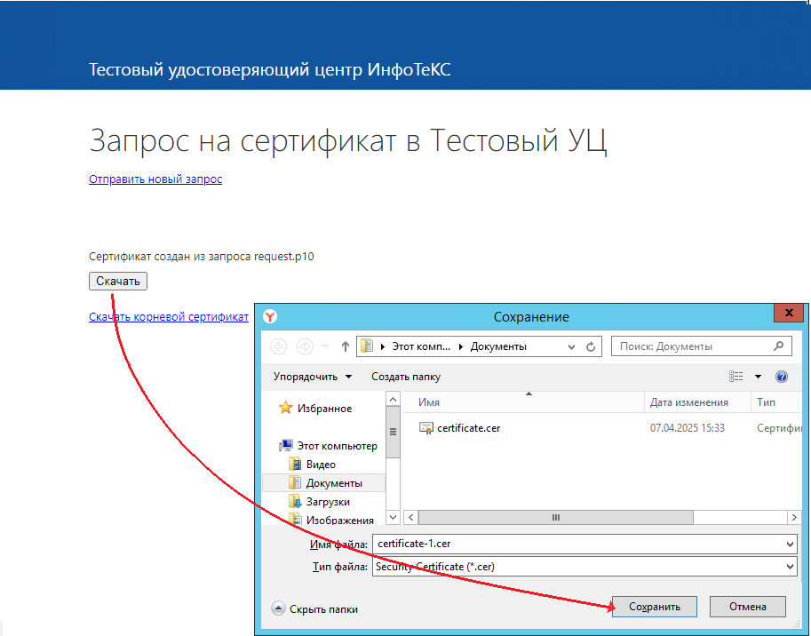811x636 pixels.
Task: Go forward using the forward arrow icon
Action: click(305, 346)
